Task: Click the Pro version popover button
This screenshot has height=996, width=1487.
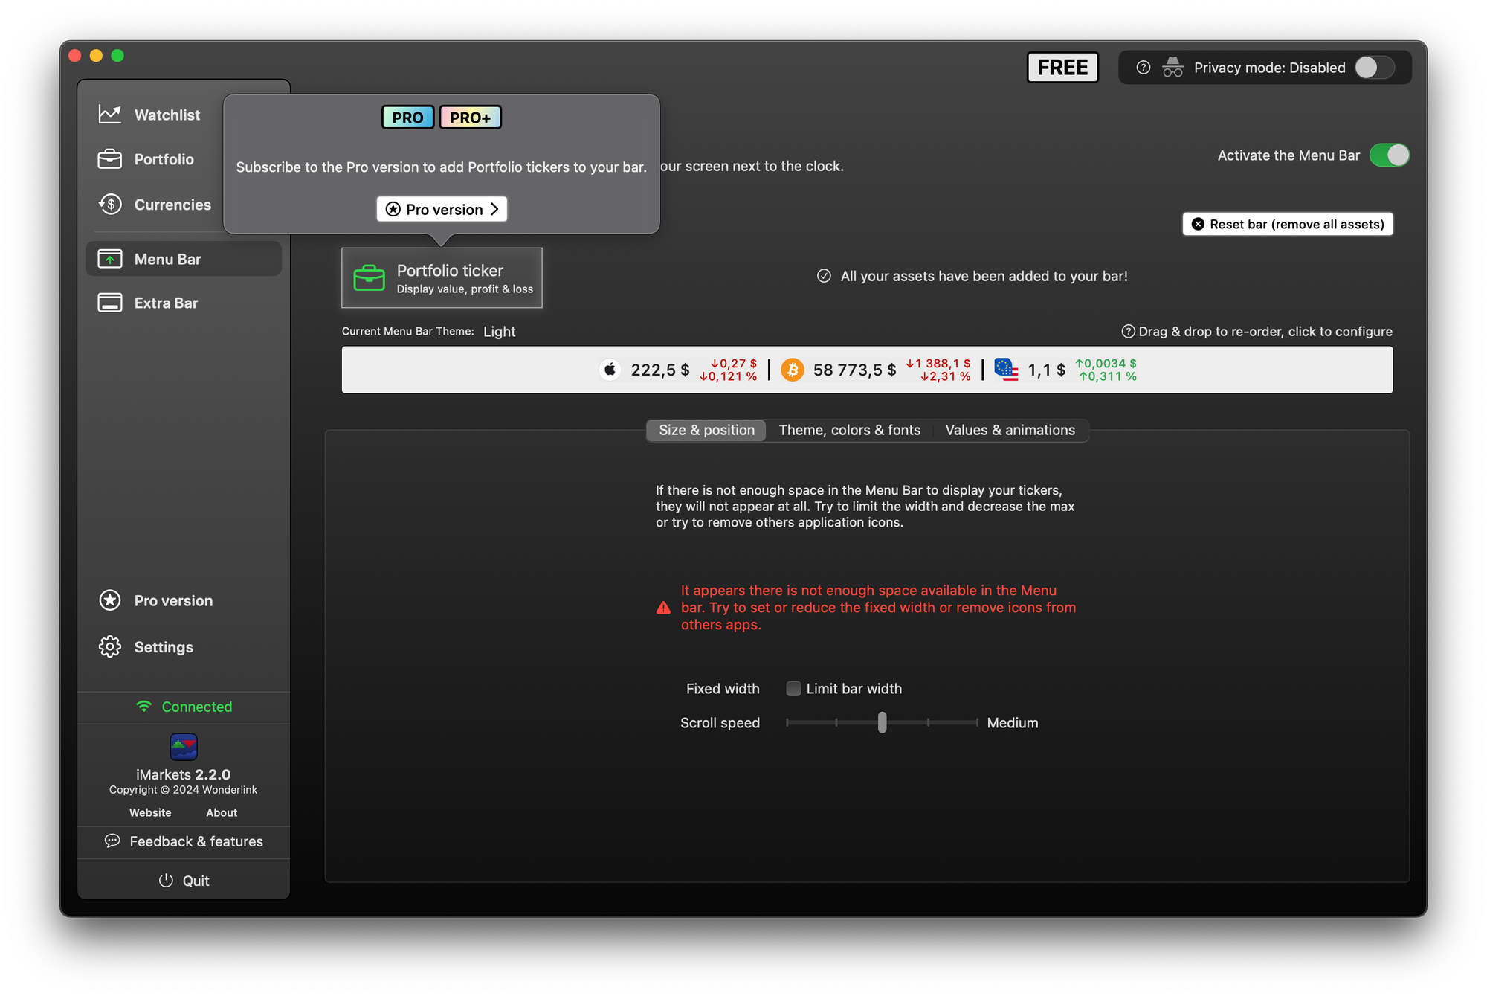Action: coord(442,210)
